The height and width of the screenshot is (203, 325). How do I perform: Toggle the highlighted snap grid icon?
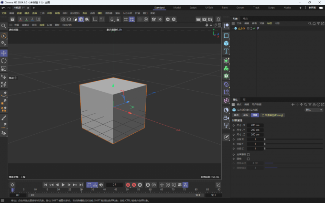131,19
